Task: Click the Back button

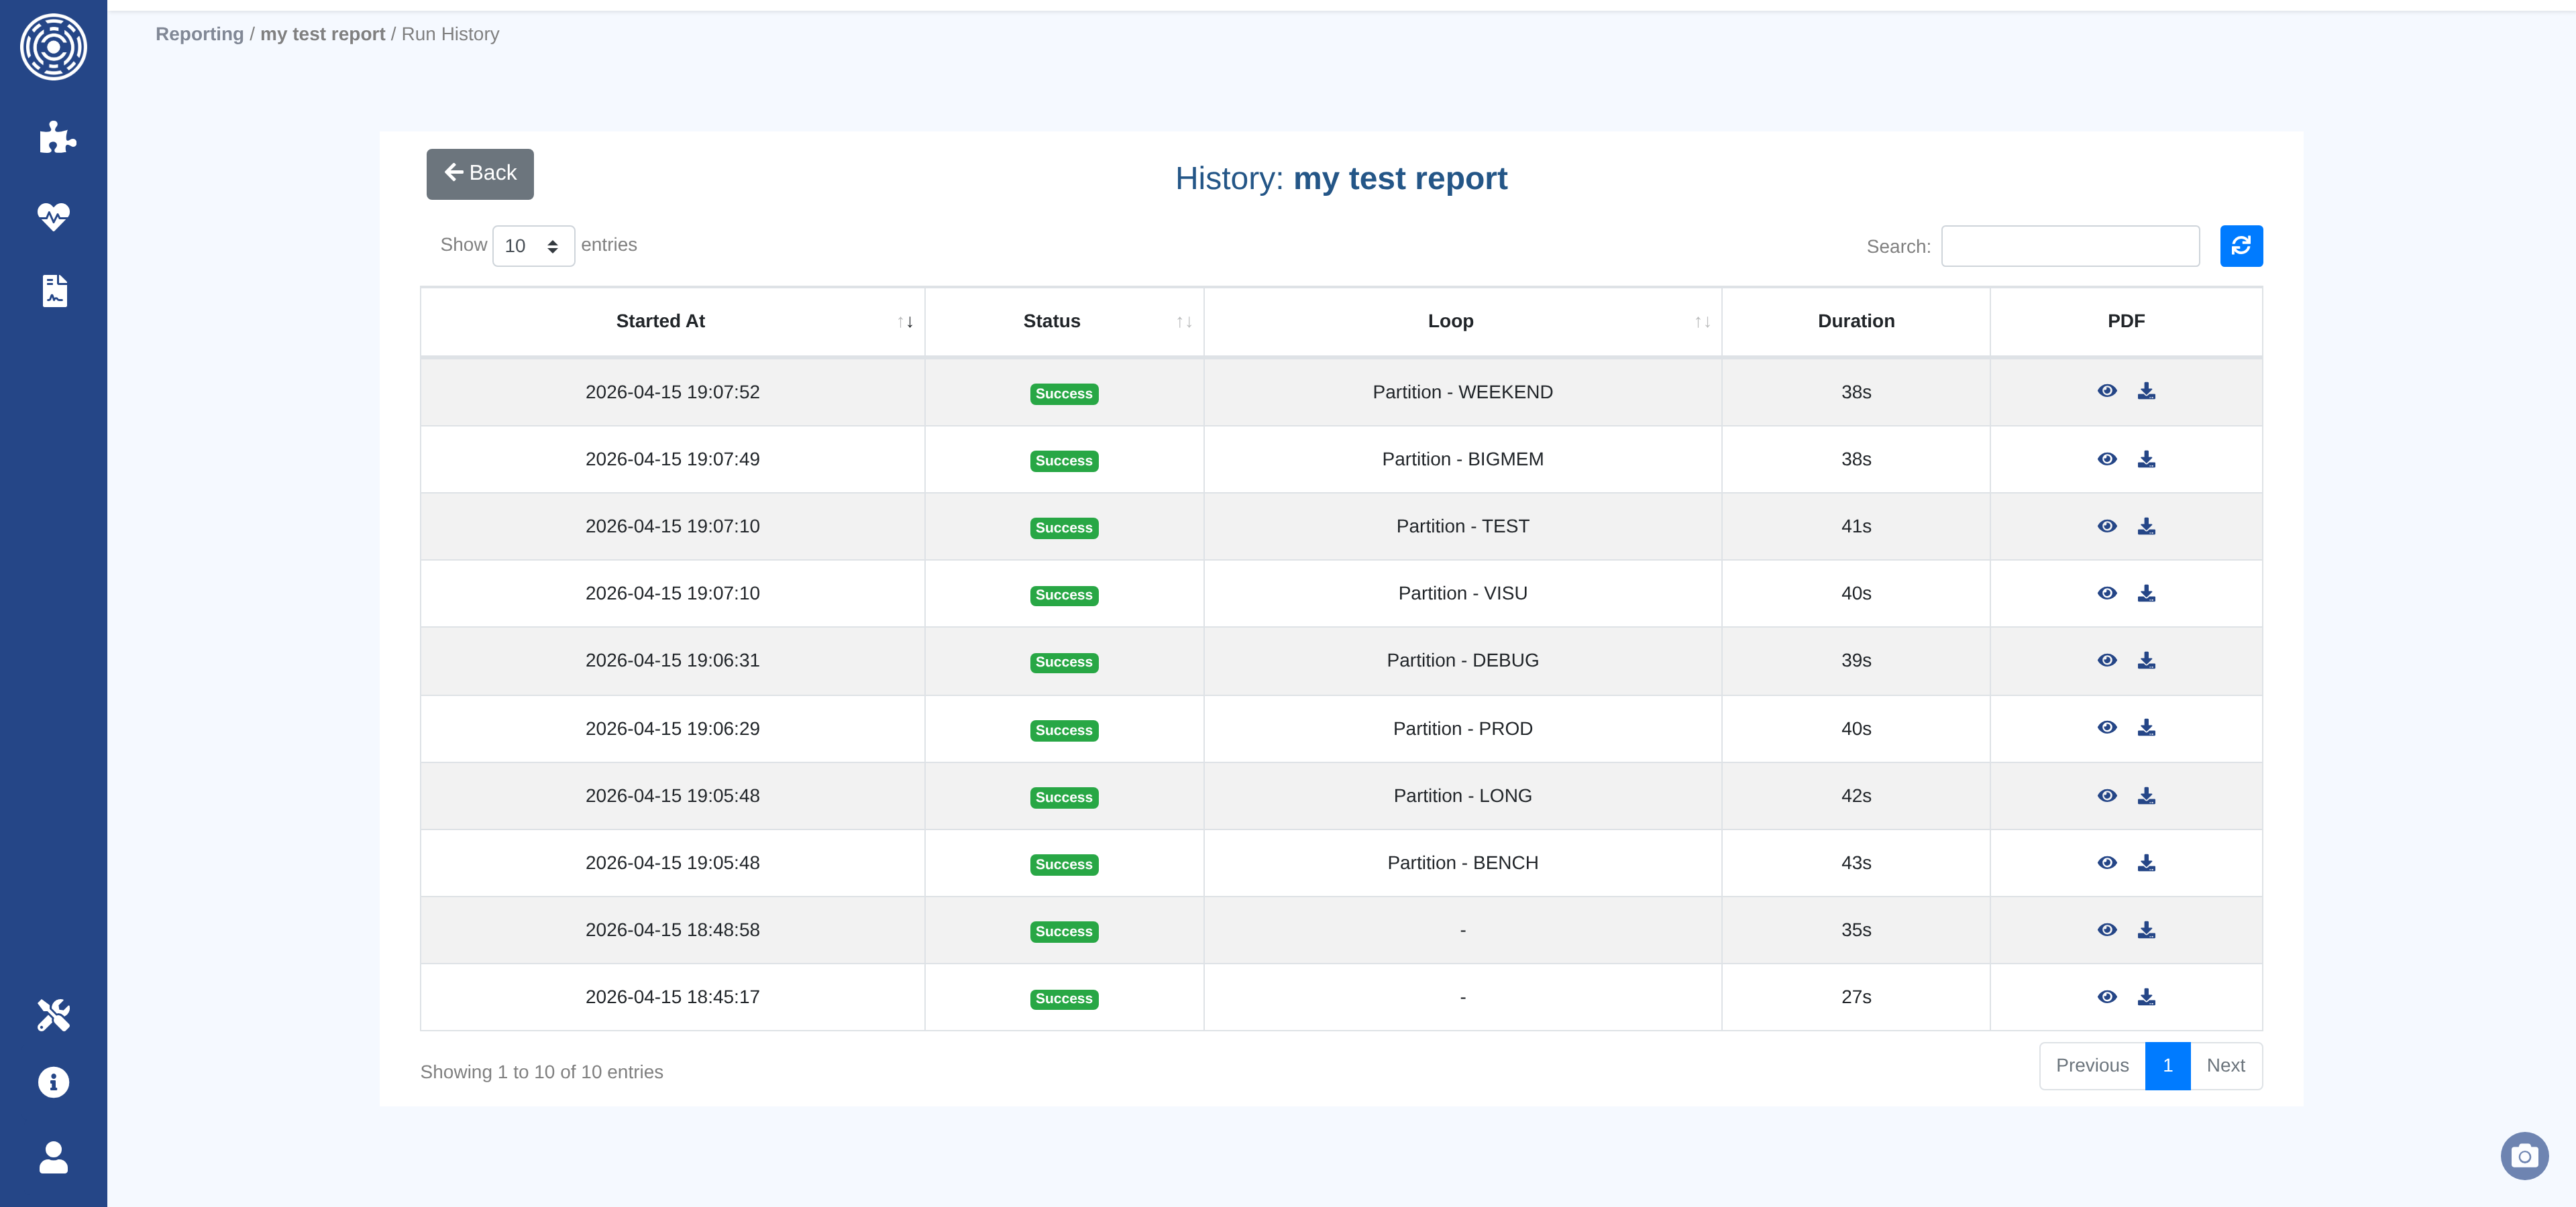Action: [x=480, y=174]
